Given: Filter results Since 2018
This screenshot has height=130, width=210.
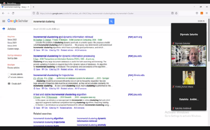Looking at the screenshot, I should point(12,46).
